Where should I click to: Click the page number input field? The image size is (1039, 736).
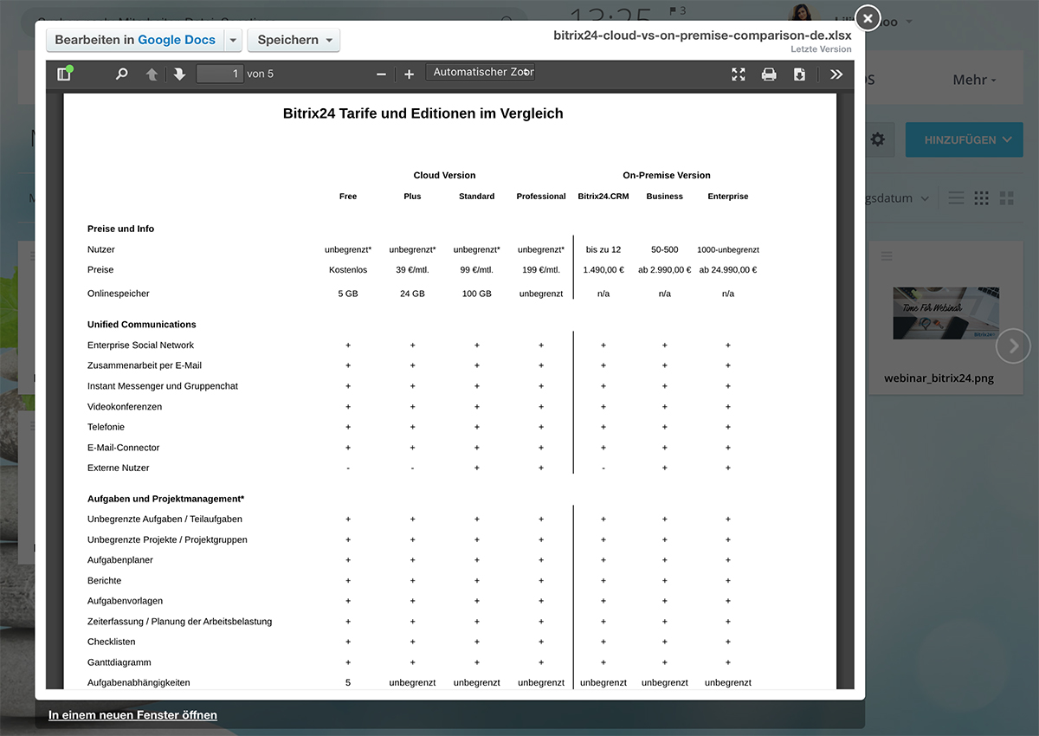tap(220, 74)
